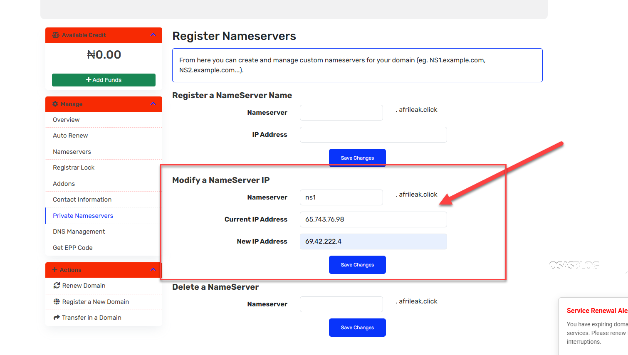Click the plus icon beside Actions

(x=54, y=270)
